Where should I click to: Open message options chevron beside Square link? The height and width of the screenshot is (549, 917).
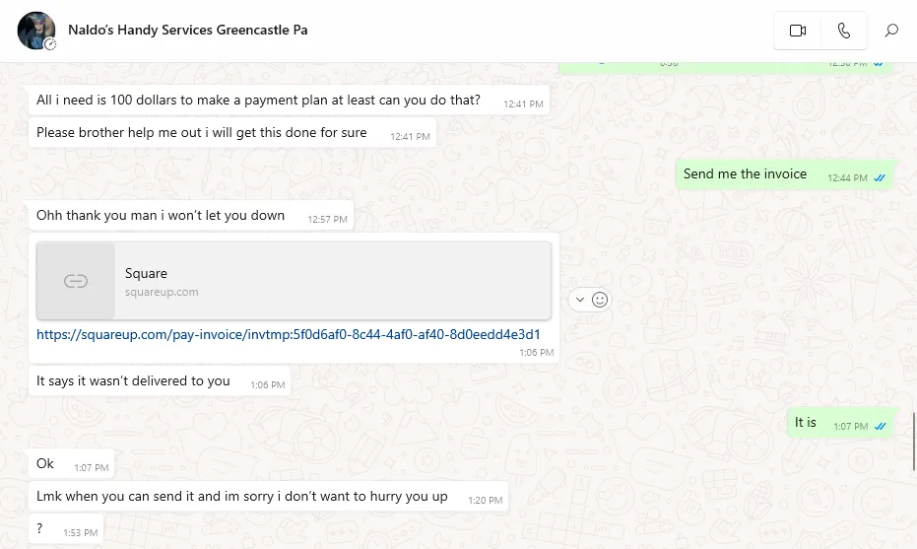tap(579, 300)
